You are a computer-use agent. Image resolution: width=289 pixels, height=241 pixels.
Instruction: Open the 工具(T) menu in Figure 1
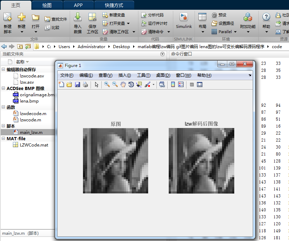click(144, 75)
